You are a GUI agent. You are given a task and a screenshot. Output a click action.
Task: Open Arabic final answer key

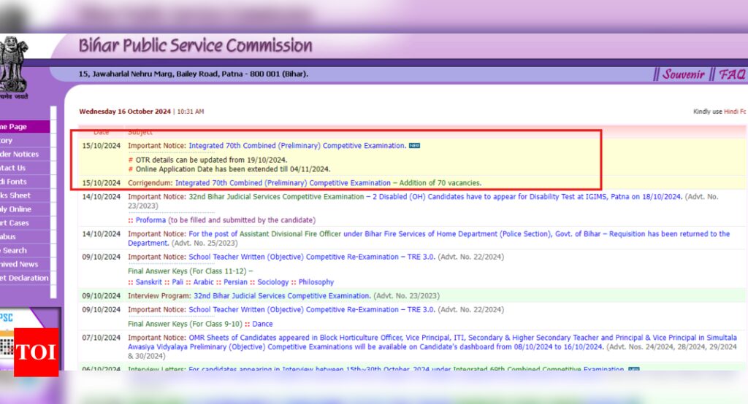tap(203, 282)
